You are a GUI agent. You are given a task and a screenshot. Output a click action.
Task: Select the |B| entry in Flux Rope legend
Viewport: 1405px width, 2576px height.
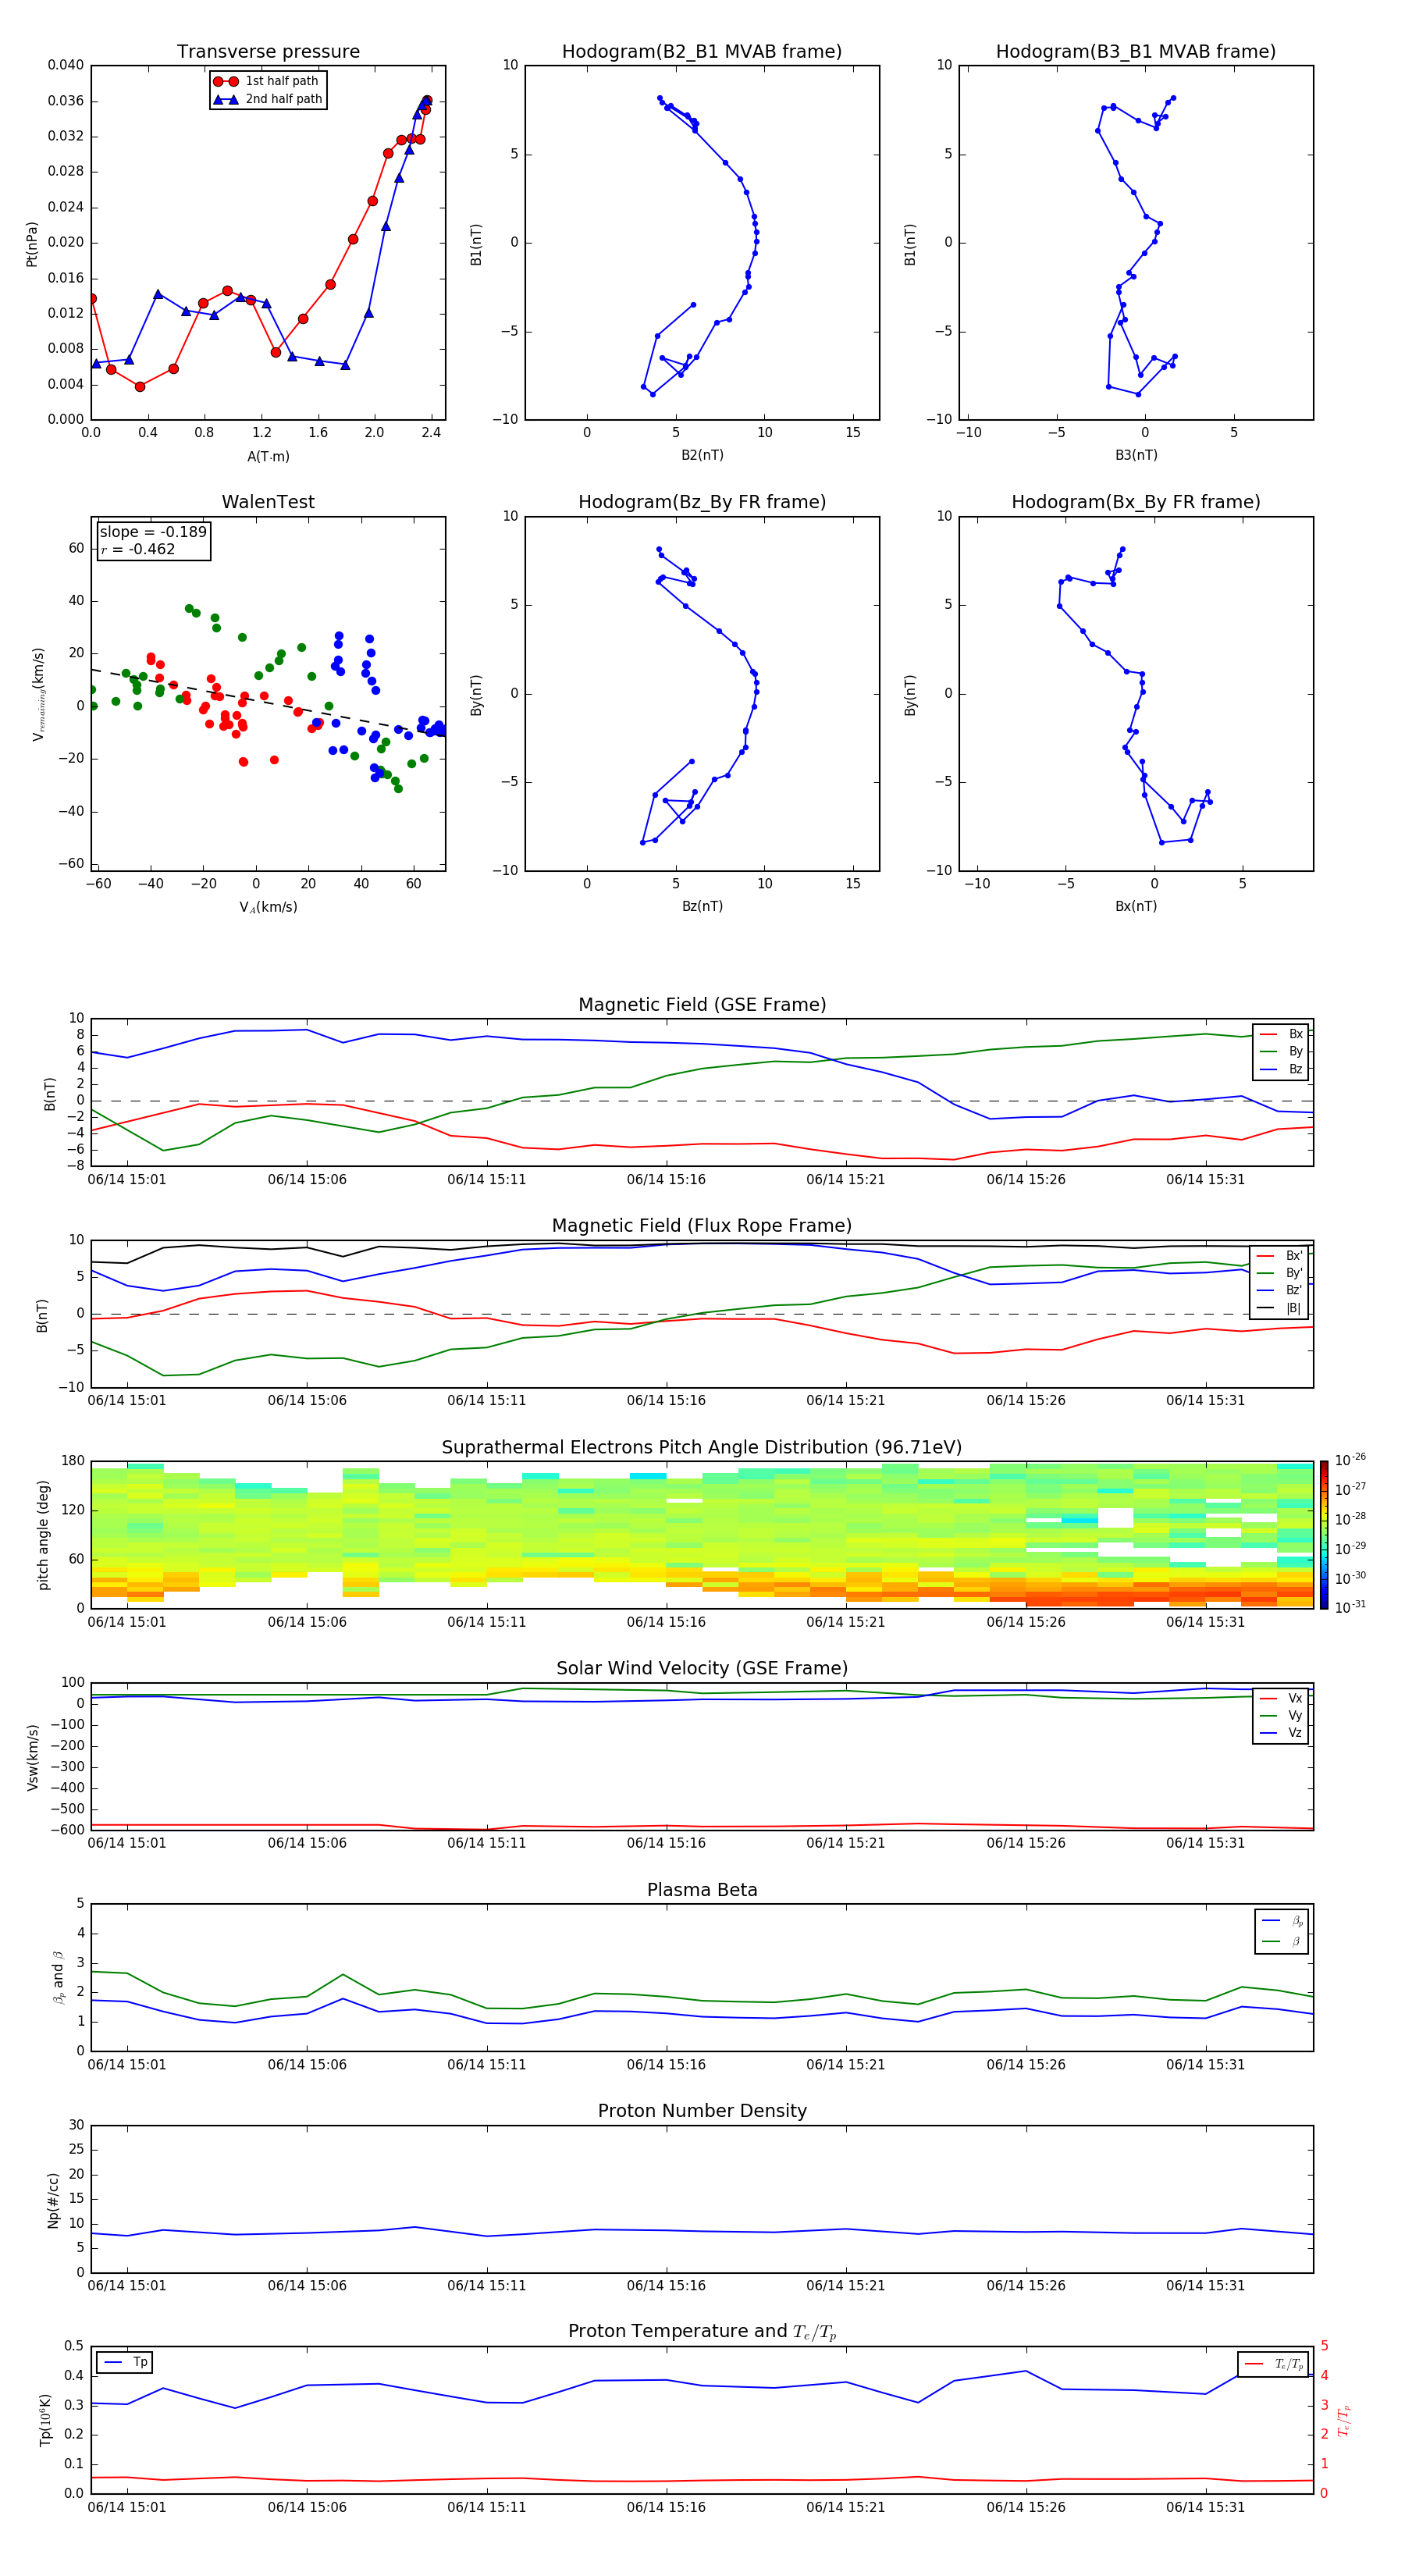(x=1279, y=1309)
